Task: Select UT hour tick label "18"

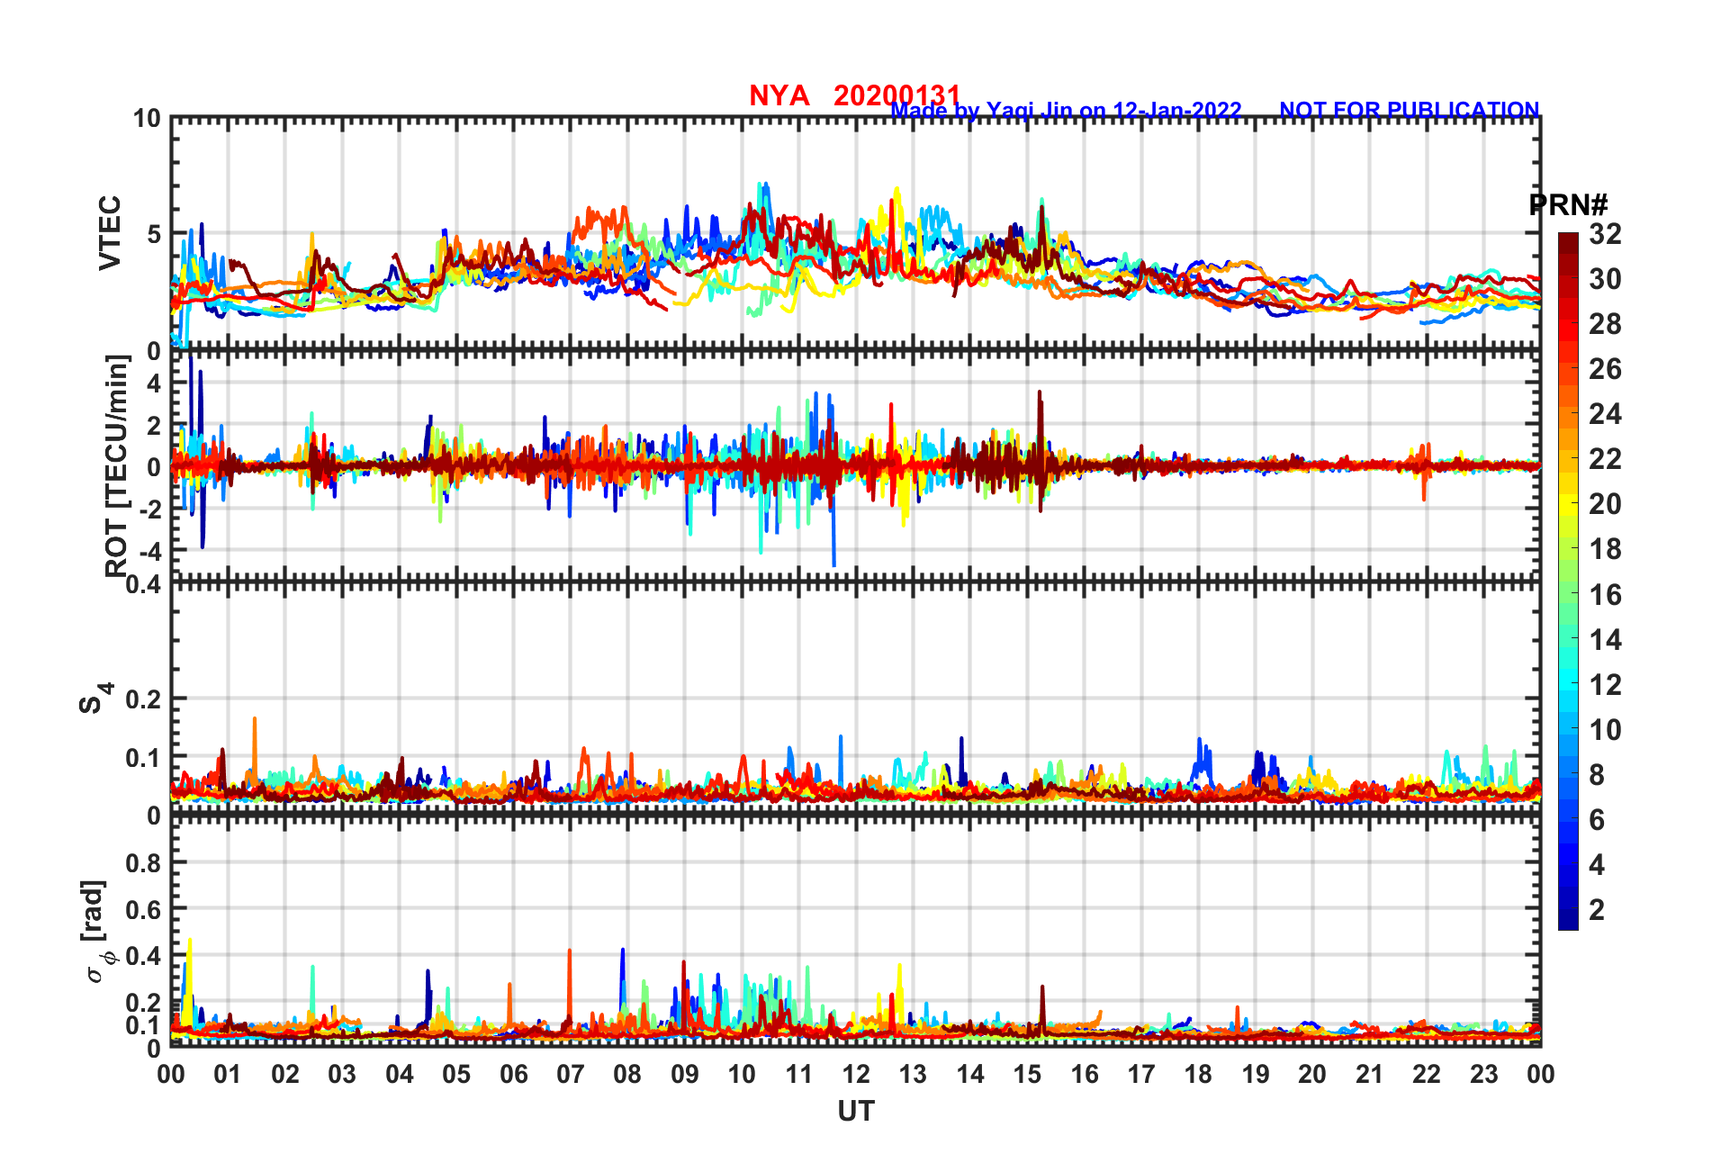Action: [1198, 1075]
